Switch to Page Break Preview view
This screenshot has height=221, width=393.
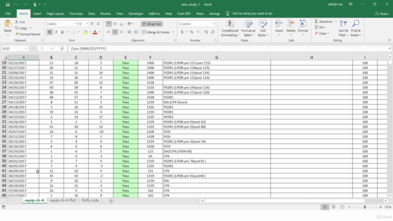coord(342,207)
